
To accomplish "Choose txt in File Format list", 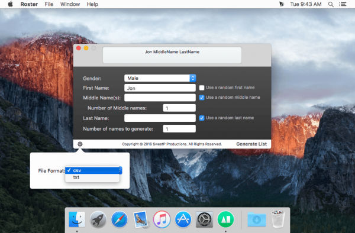I will [x=92, y=177].
